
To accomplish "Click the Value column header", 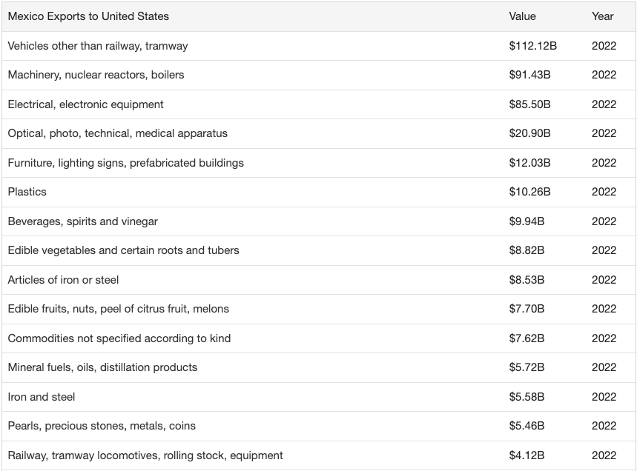I will click(x=522, y=16).
